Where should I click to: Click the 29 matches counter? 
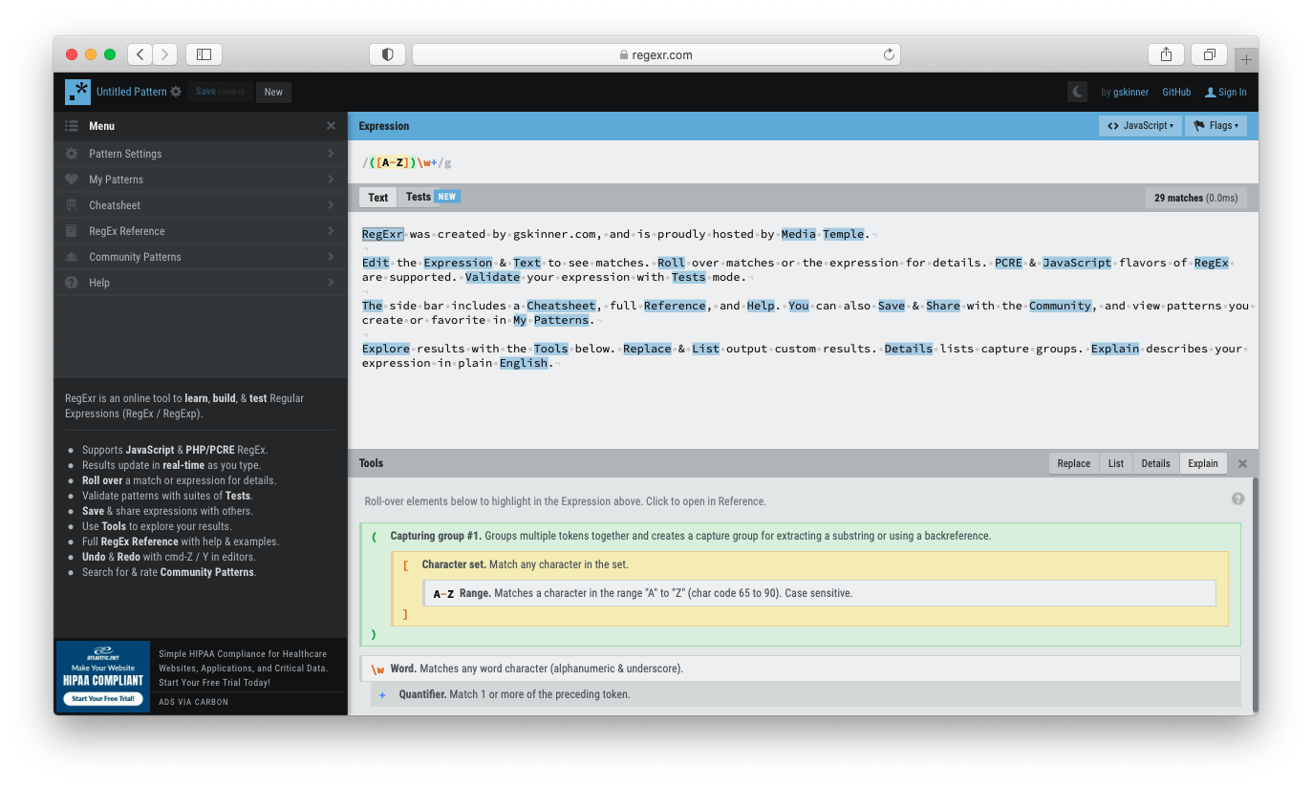[x=1195, y=198]
